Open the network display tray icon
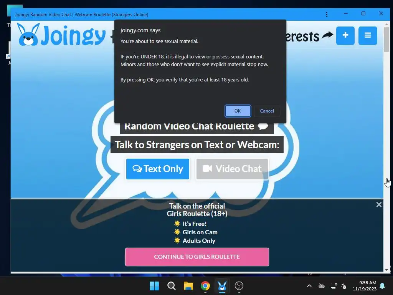Screen dimensions: 393x295 (334, 286)
